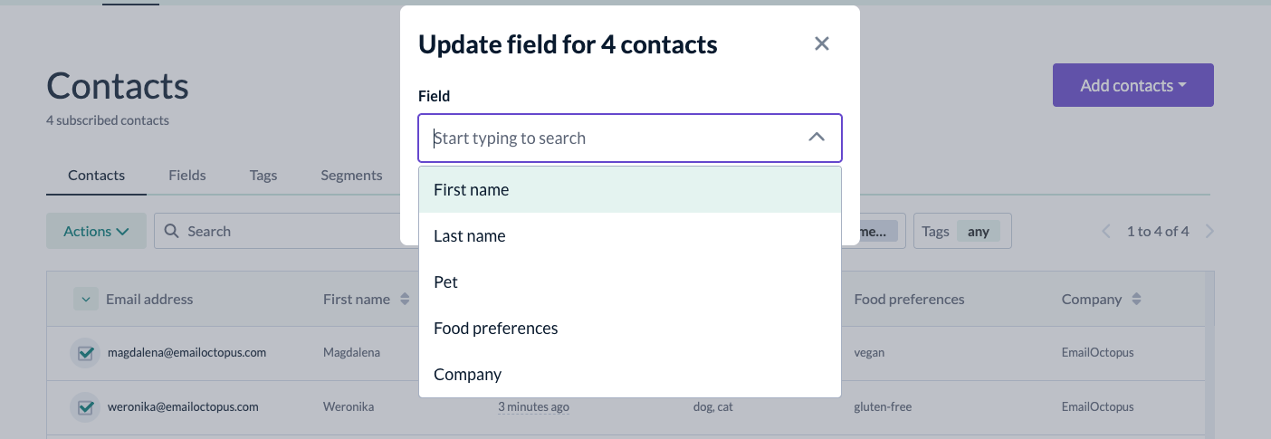Viewport: 1271px width, 439px height.
Task: Select Food preferences in the dropdown list
Action: pyautogui.click(x=630, y=329)
